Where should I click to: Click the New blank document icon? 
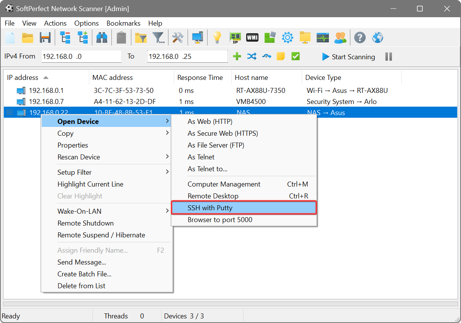pyautogui.click(x=10, y=37)
